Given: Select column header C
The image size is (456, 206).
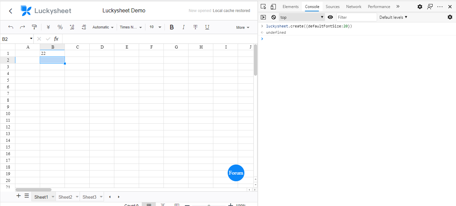Looking at the screenshot, I should point(77,47).
